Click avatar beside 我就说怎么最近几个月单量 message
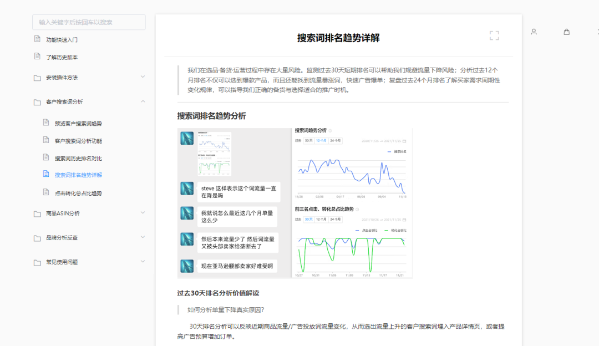This screenshot has height=346, width=599. pos(187,213)
